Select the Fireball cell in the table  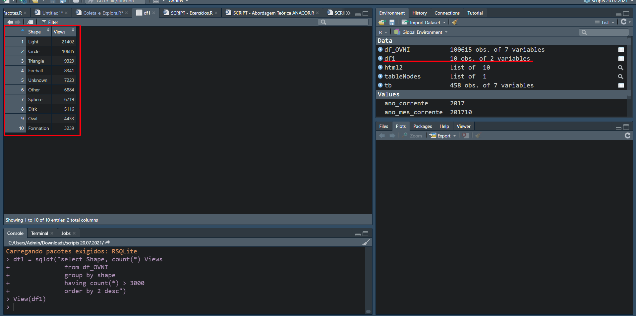click(x=38, y=71)
